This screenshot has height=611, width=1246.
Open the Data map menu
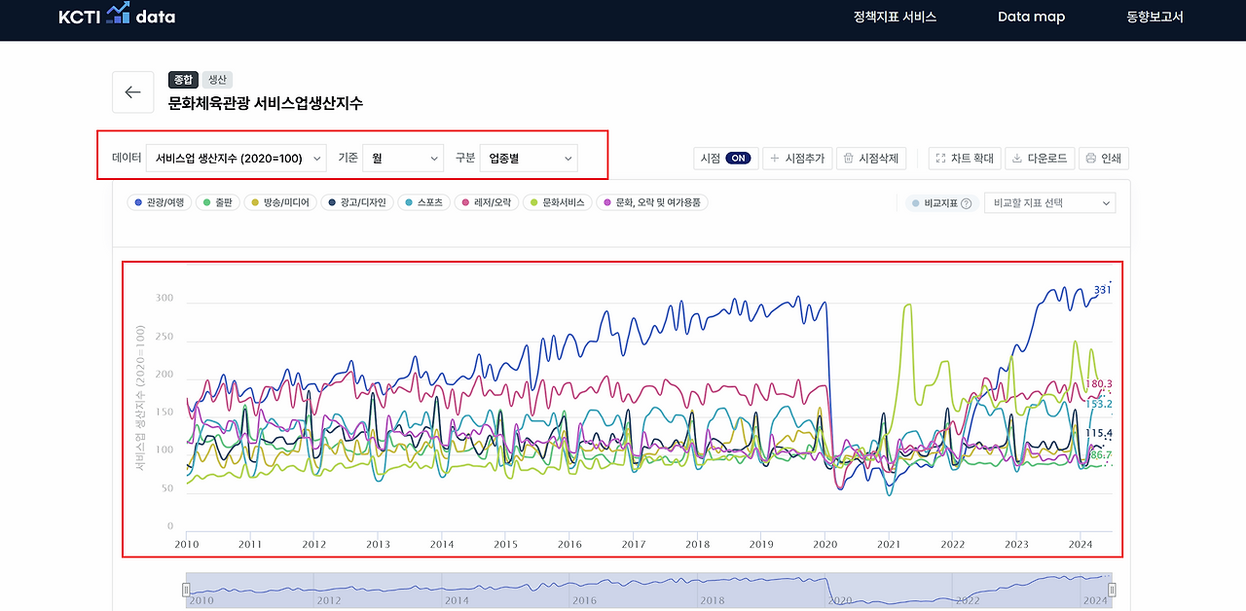1031,17
